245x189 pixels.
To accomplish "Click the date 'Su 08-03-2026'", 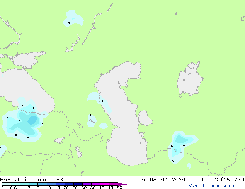I will [163, 180].
